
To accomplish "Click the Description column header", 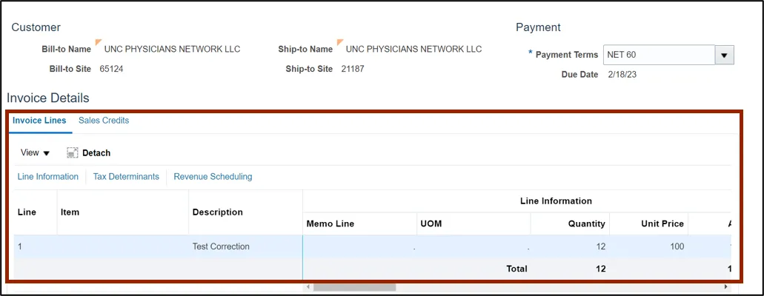I will click(x=218, y=212).
